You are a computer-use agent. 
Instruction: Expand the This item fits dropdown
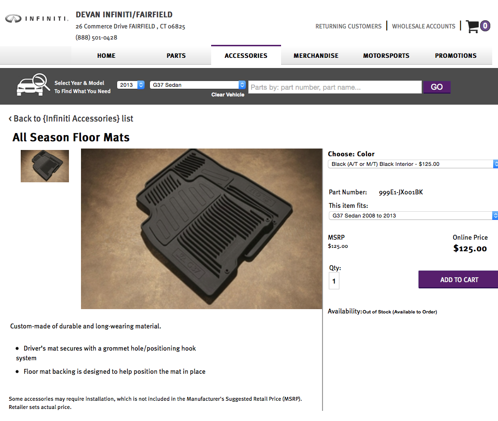413,216
